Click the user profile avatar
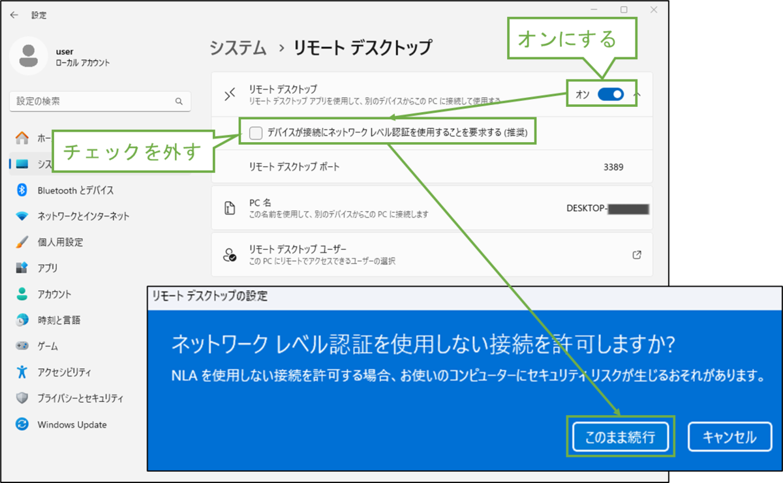 pos(28,56)
